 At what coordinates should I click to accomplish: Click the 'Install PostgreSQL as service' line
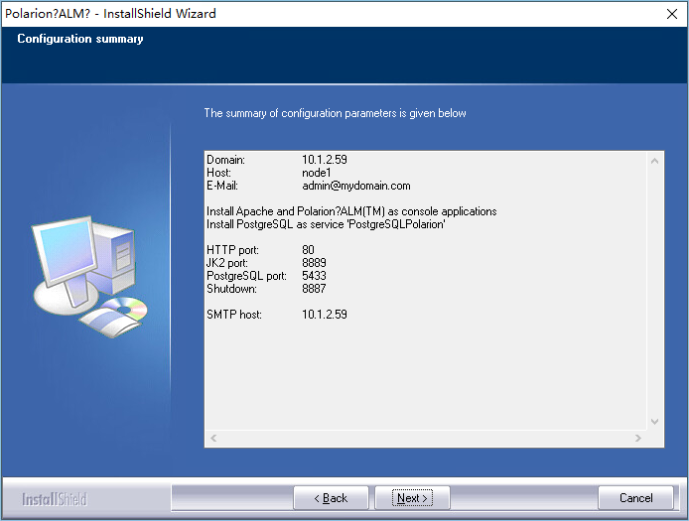click(x=326, y=224)
